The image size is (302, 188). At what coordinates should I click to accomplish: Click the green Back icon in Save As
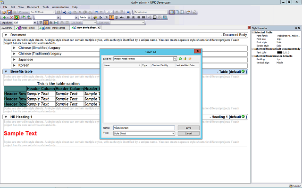point(180,59)
